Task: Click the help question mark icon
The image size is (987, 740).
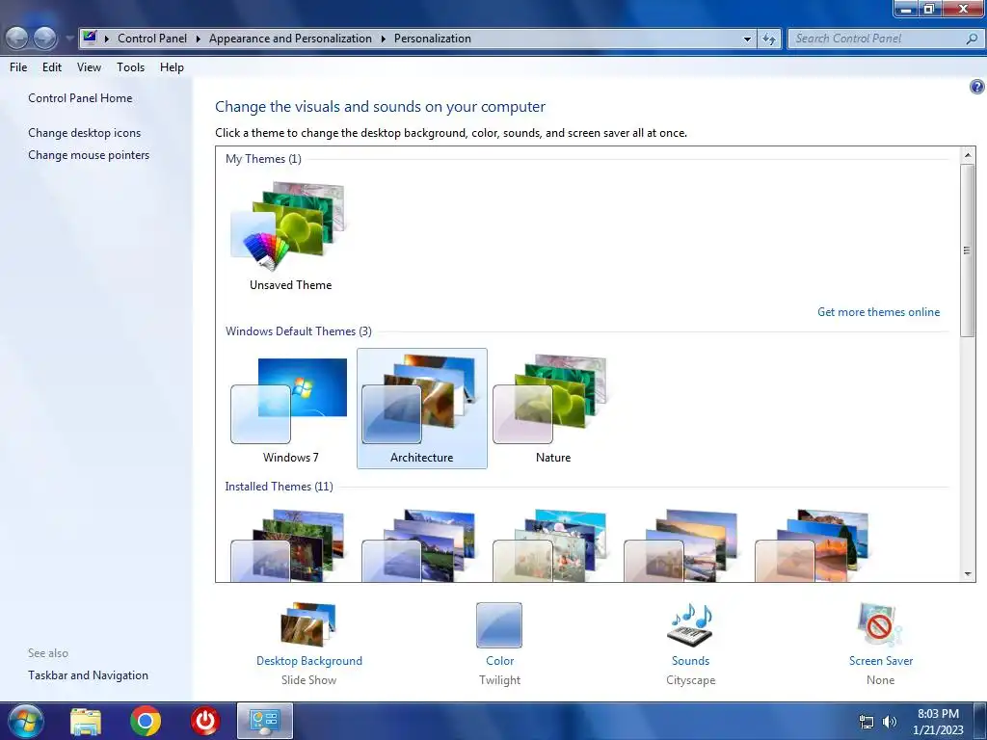Action: 976,87
